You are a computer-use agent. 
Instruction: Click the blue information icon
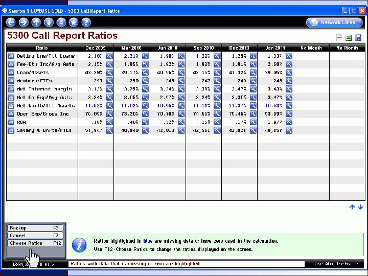79,245
